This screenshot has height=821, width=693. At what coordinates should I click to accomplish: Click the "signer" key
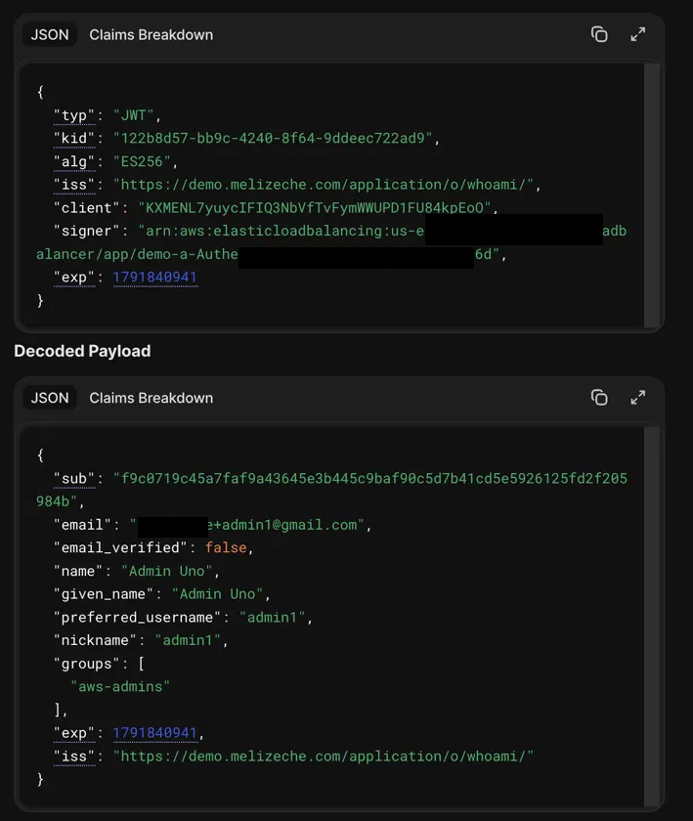pyautogui.click(x=87, y=231)
